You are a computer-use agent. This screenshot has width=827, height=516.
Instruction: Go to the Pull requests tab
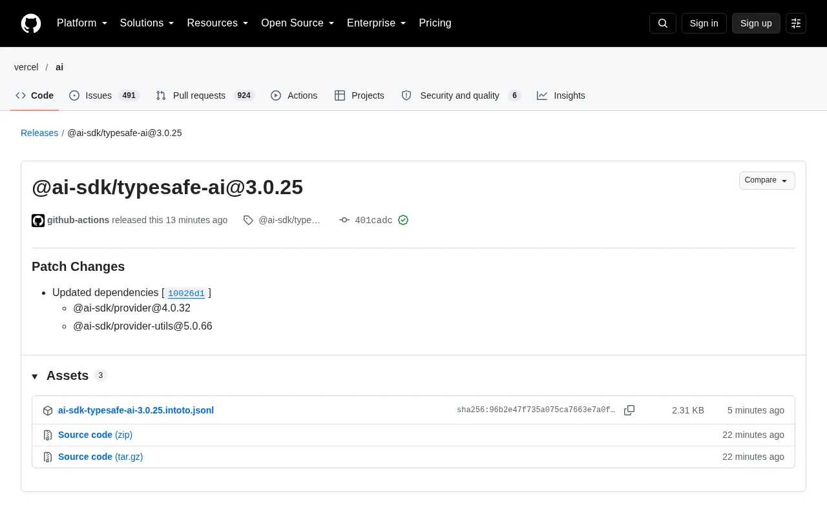tap(205, 95)
